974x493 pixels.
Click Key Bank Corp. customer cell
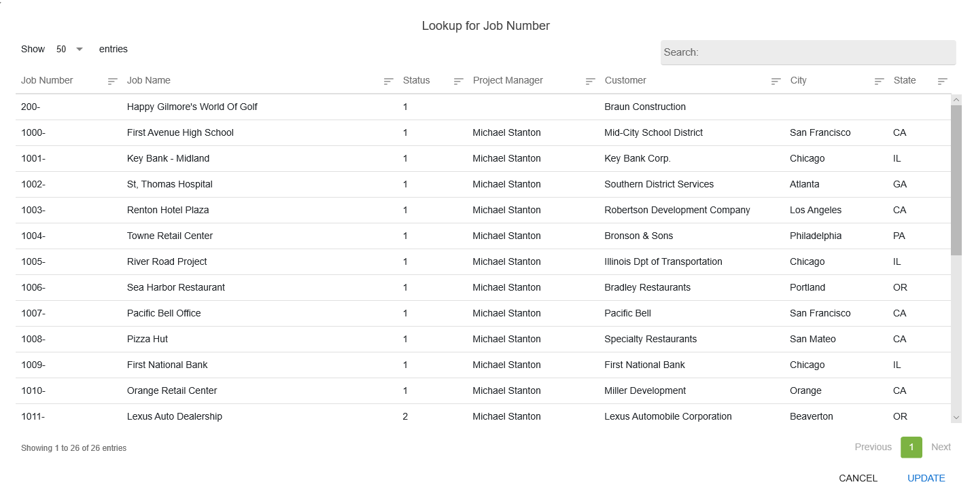tap(638, 158)
